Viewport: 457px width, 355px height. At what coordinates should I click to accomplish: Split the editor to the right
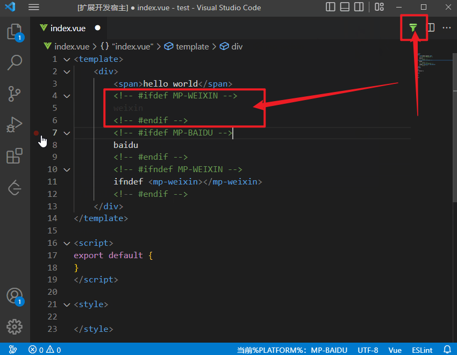pos(431,27)
